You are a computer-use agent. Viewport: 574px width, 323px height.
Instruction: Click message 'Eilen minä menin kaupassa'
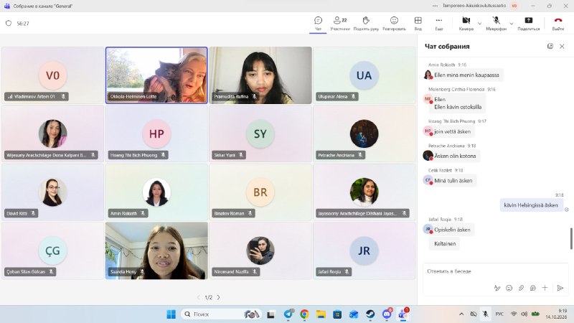[466, 75]
